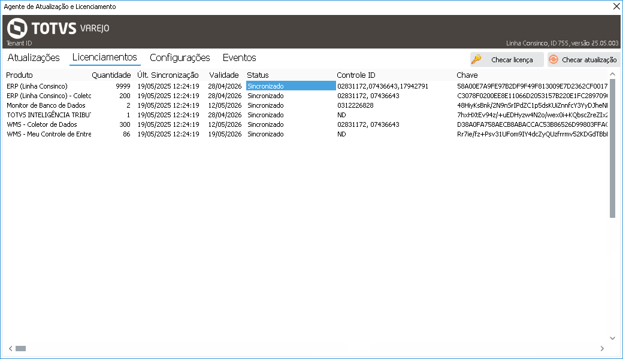Click Controle ID 0312226828 cell
Screen dimensions: 623x359
355,105
